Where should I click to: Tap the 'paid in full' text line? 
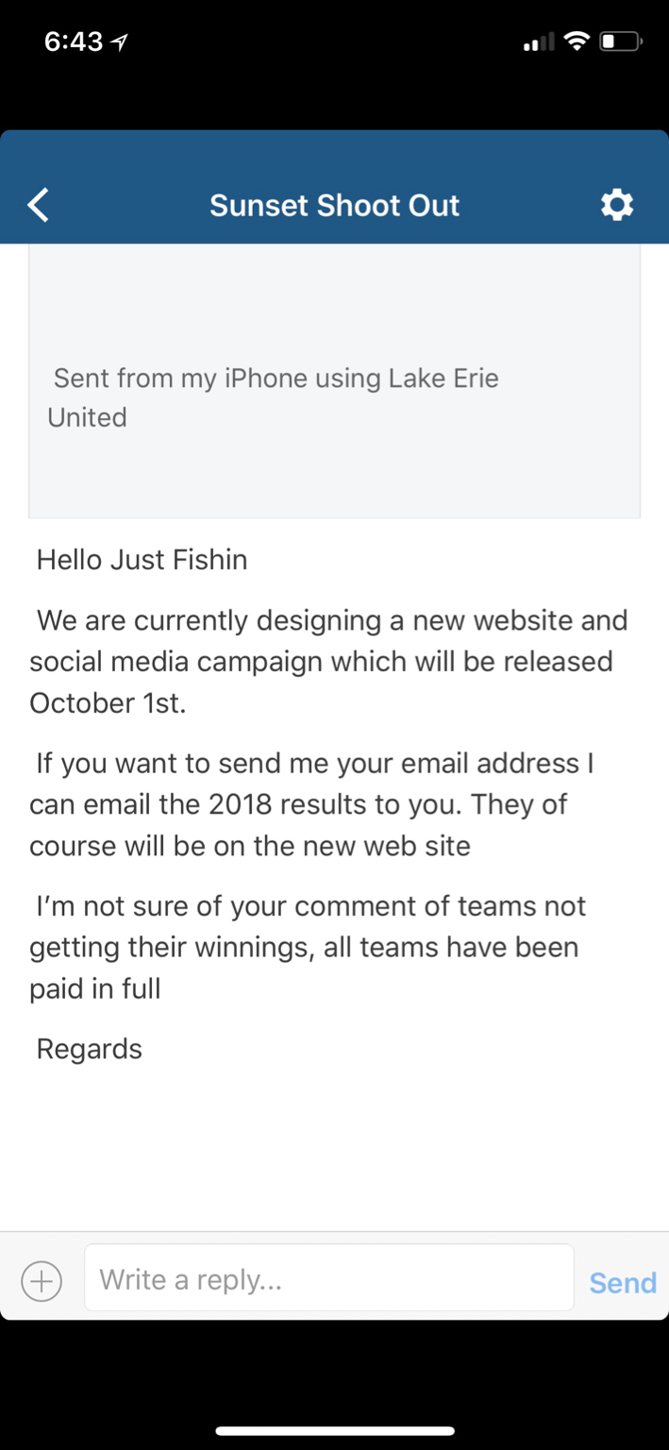(x=95, y=988)
